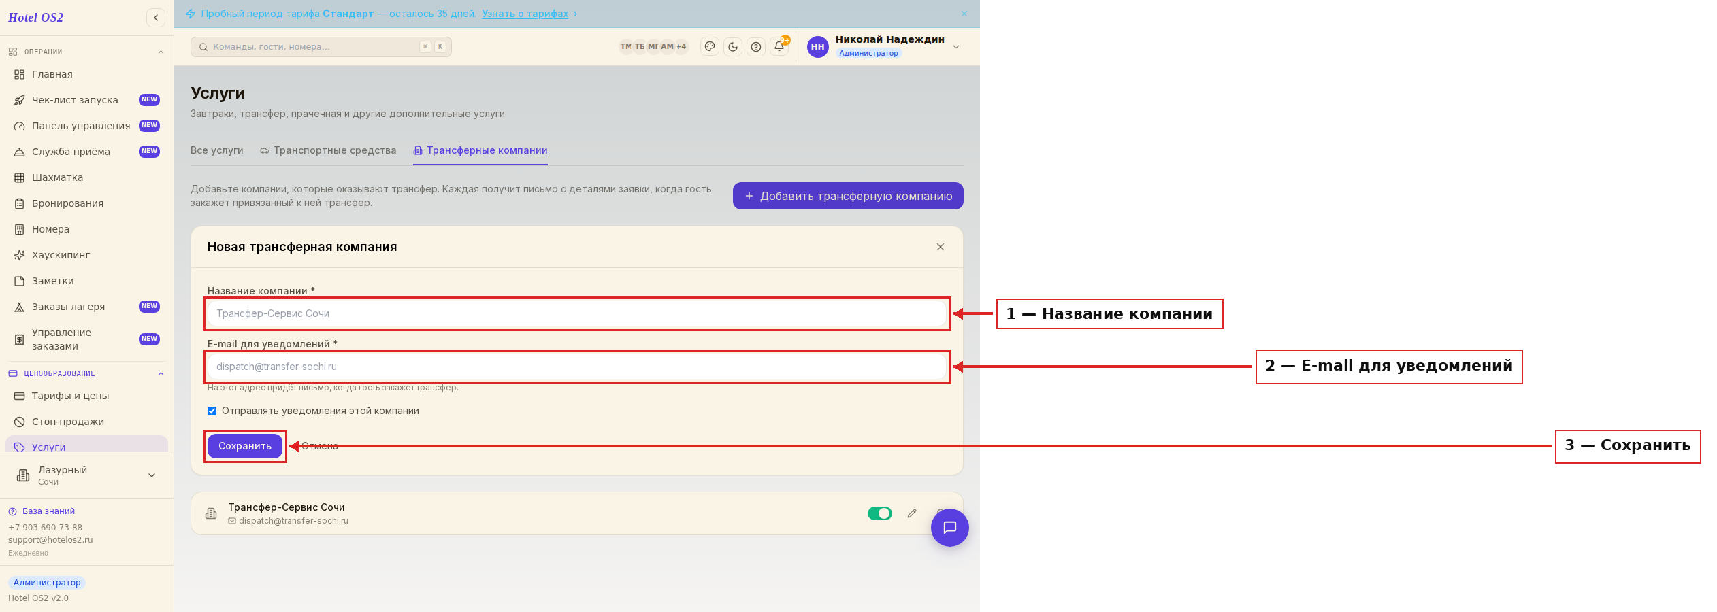Image resolution: width=1717 pixels, height=612 pixels.
Task: Click the Сохранить button
Action: pos(245,446)
